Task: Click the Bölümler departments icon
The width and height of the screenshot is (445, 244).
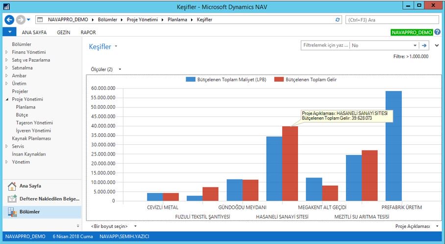Action: [12, 212]
